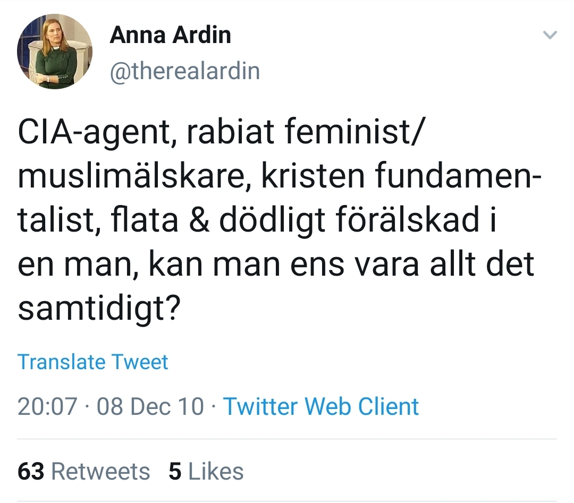Open the tweet options chevron menu
The width and height of the screenshot is (574, 503).
click(550, 36)
